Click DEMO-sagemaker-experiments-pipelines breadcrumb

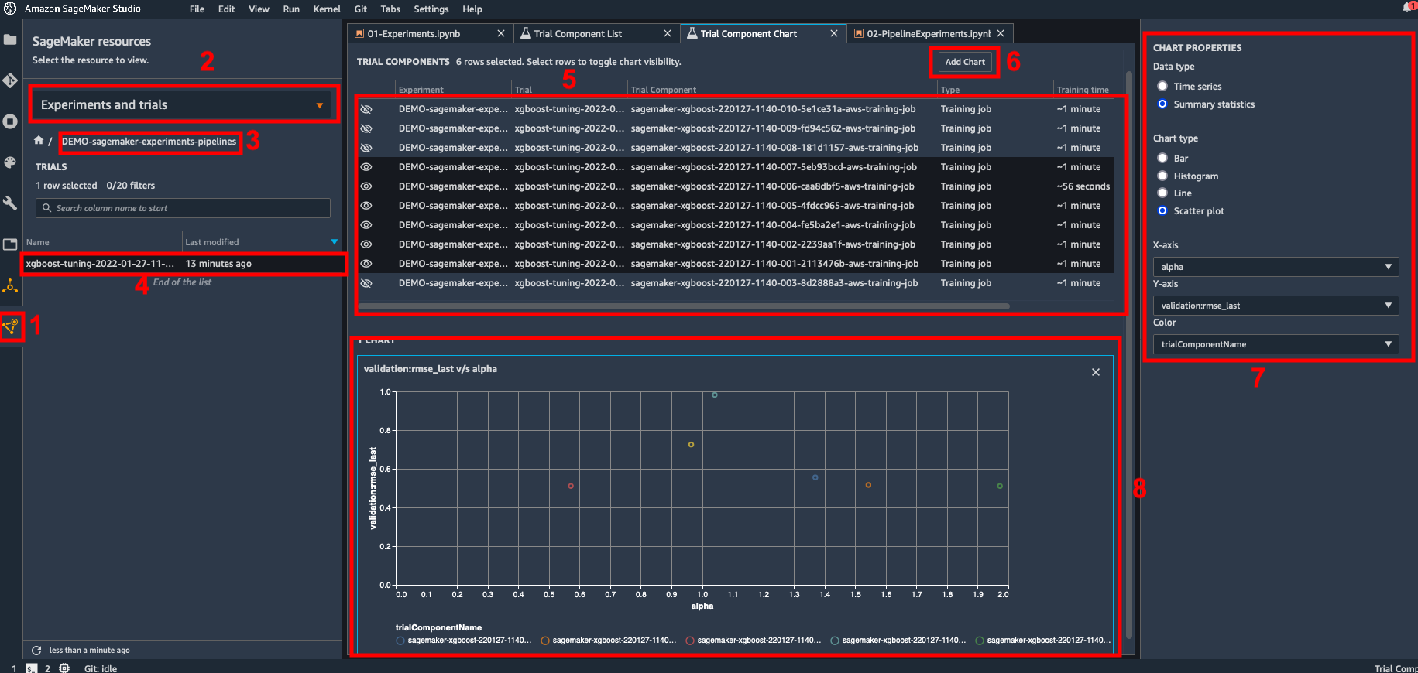tap(149, 142)
